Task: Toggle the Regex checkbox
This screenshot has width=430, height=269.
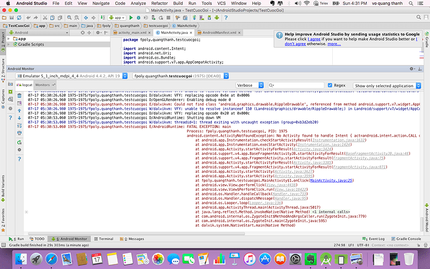Action: pos(330,85)
